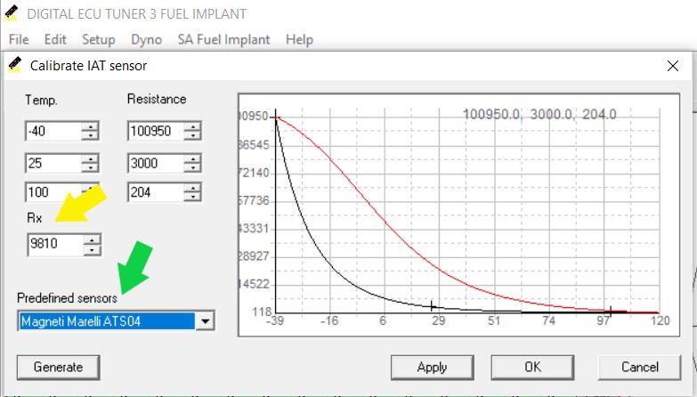Click the Rx label
The image size is (697, 397).
34,218
